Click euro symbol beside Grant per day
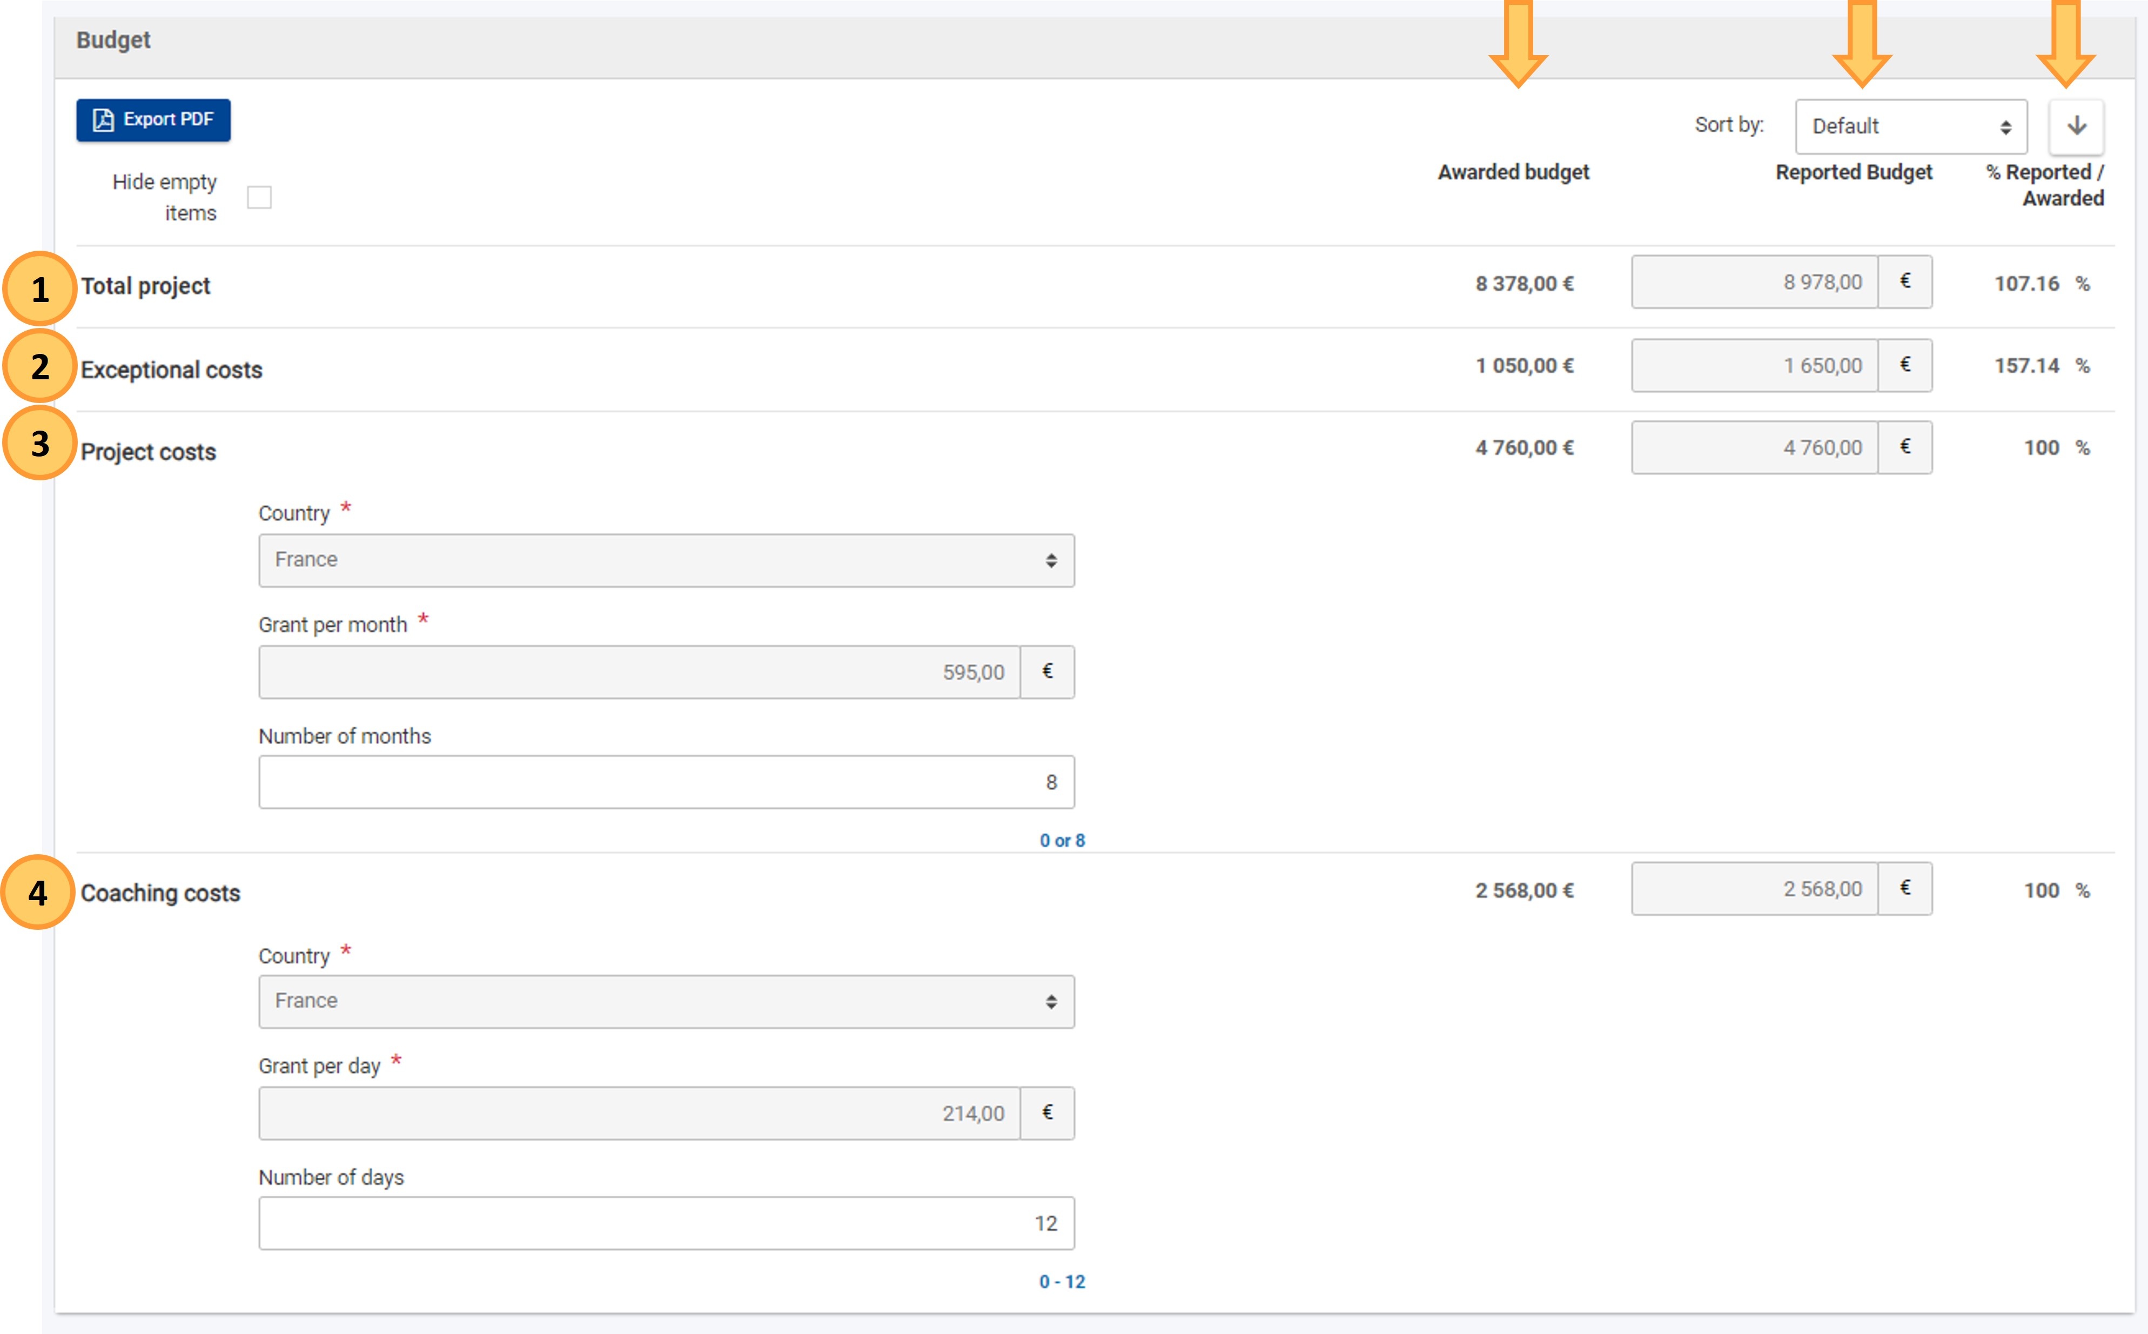The width and height of the screenshot is (2148, 1334). (x=1048, y=1114)
